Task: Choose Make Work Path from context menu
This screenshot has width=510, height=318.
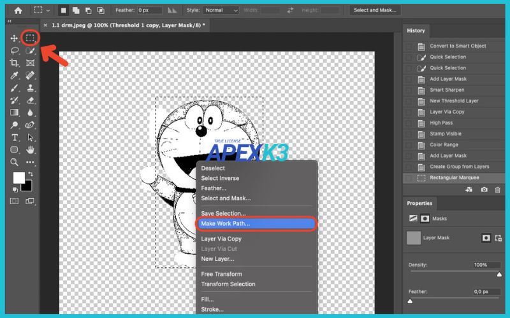Action: point(256,224)
